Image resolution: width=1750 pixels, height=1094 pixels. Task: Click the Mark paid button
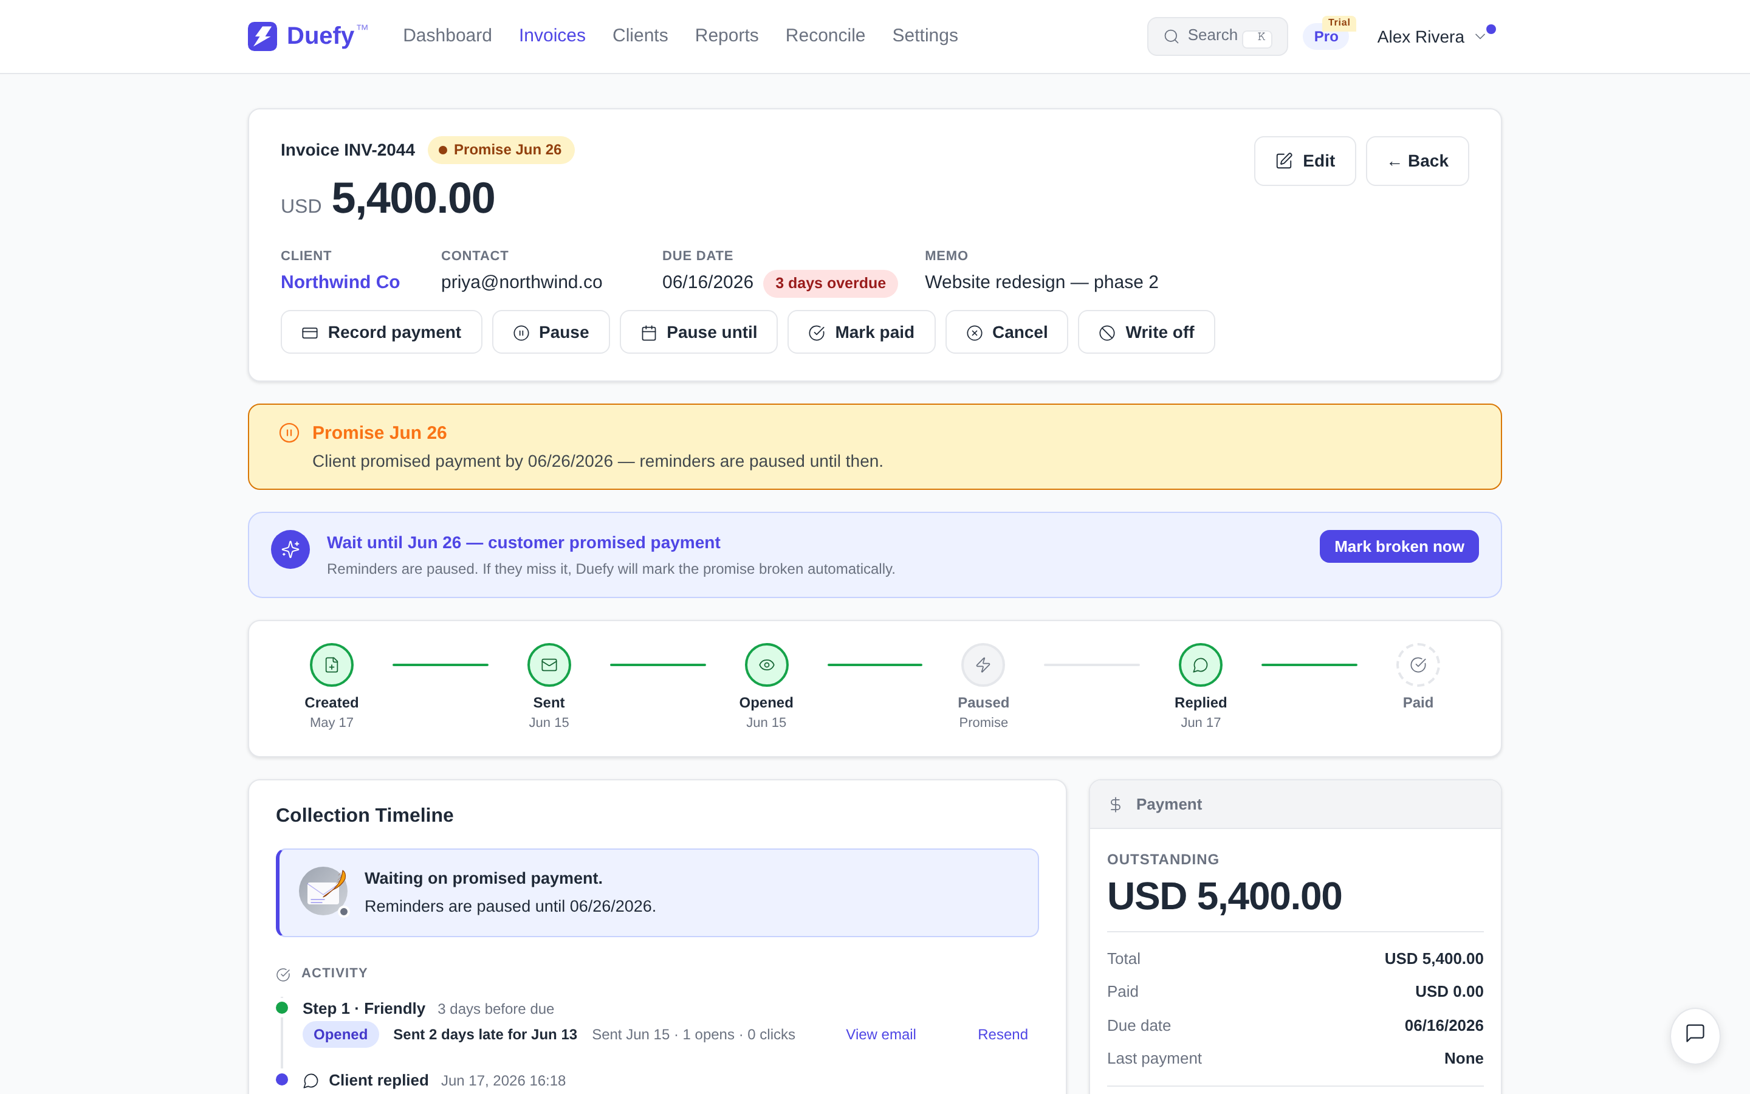tap(861, 332)
